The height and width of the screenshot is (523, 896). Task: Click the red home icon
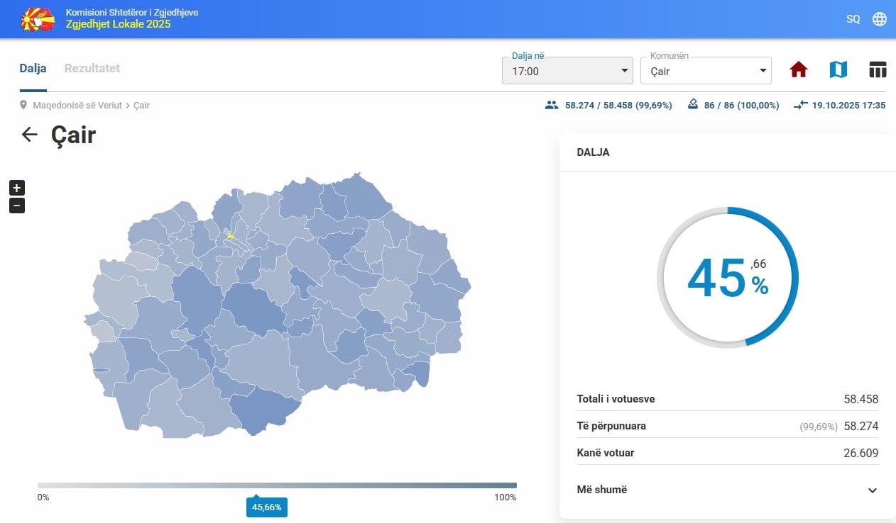799,69
